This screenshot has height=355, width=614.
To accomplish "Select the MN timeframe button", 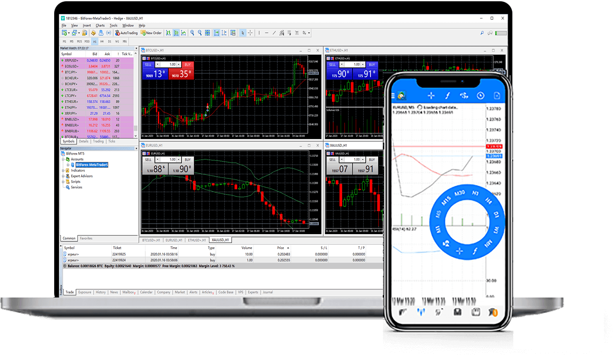I will tap(124, 41).
